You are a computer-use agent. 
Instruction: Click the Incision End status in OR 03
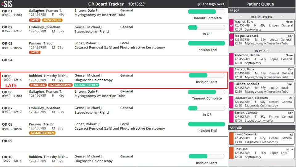[207, 50]
